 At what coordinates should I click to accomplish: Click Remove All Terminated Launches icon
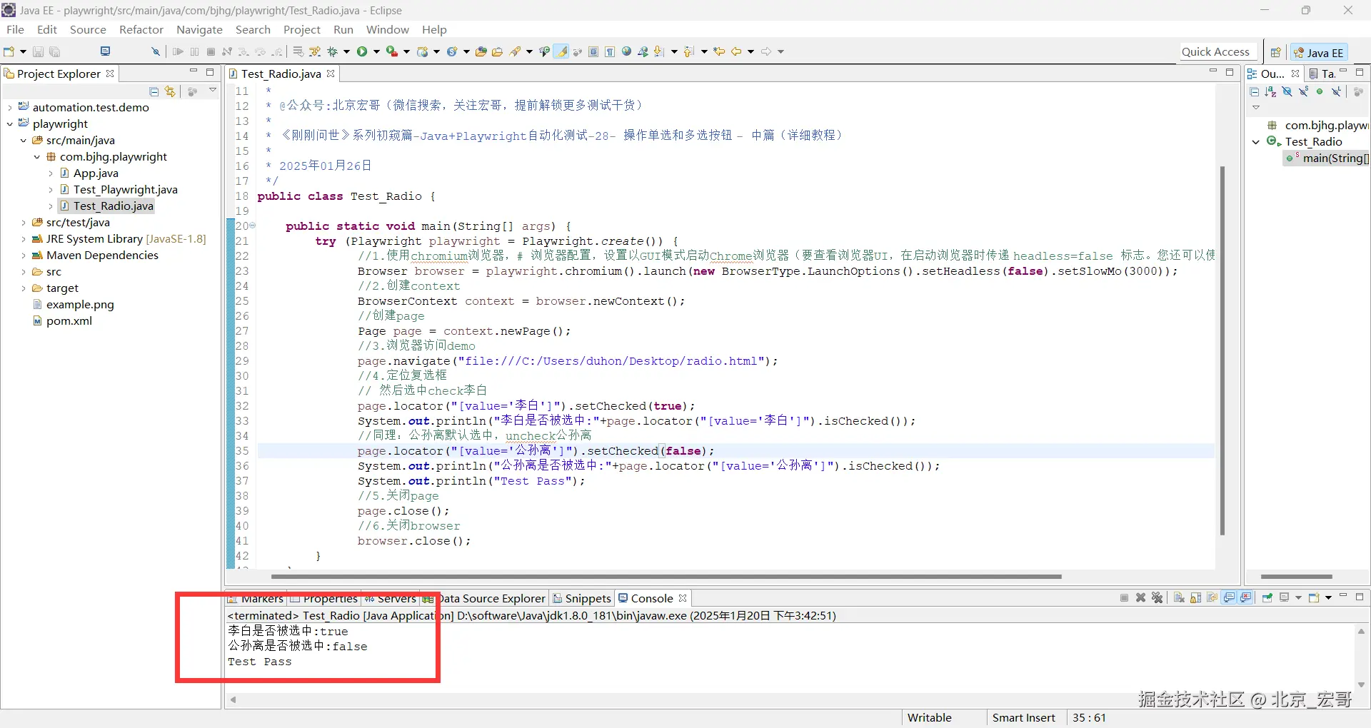1157,598
